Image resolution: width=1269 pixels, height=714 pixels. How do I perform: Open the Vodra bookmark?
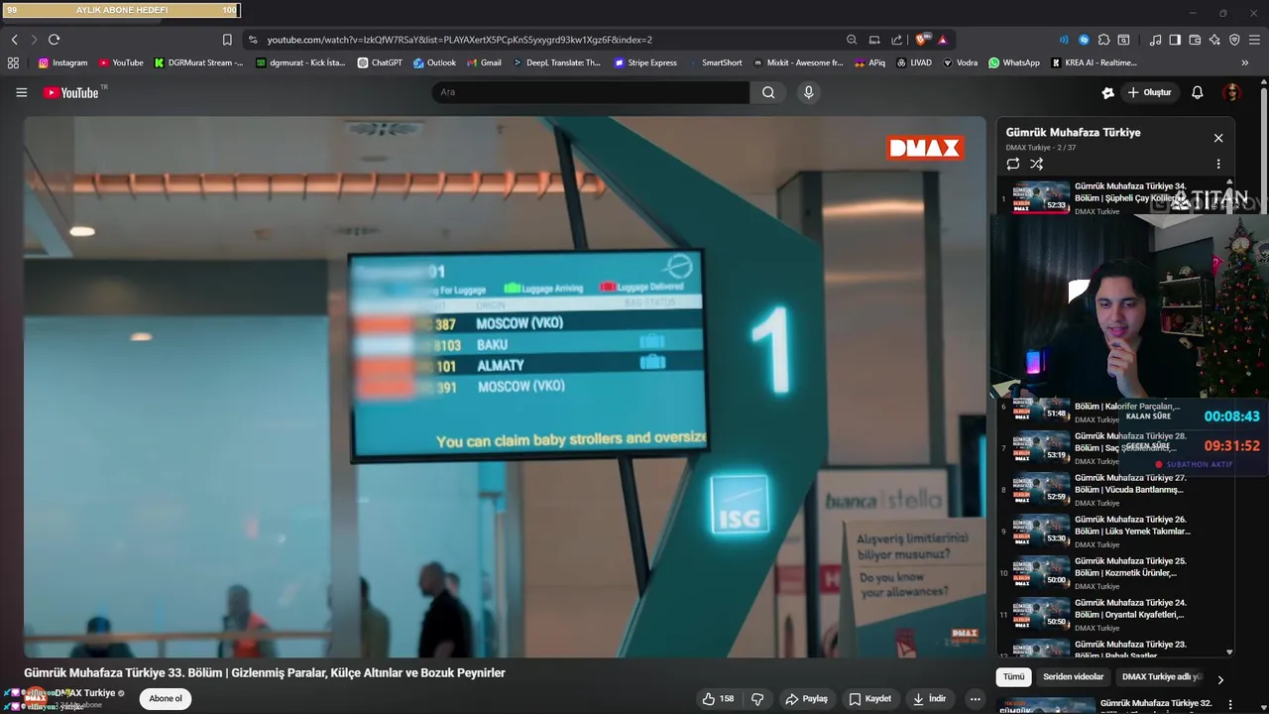(x=961, y=62)
